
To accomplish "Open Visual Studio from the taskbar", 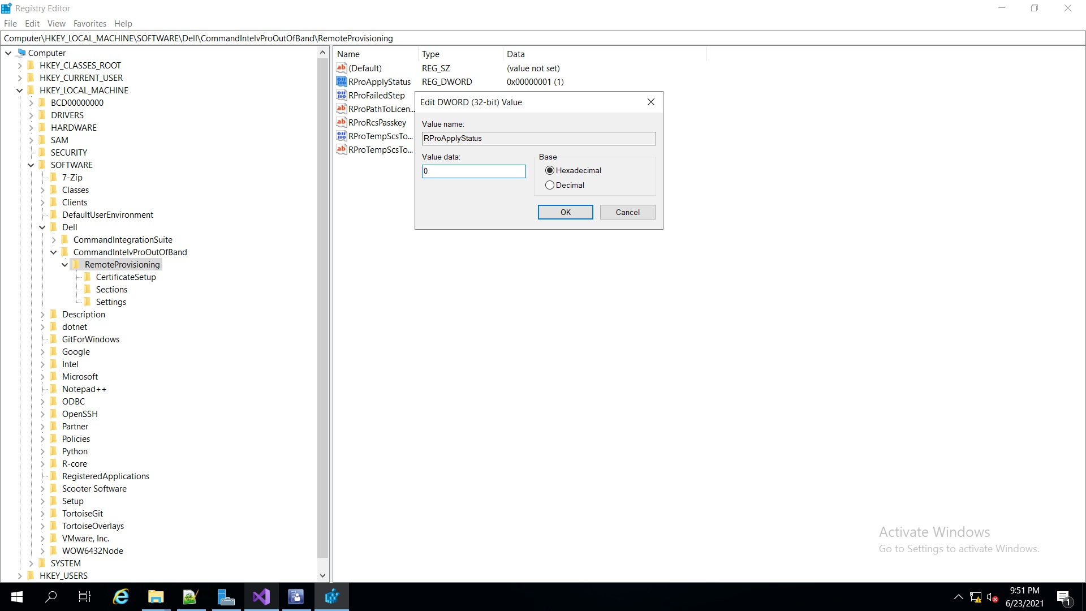I will click(x=261, y=597).
